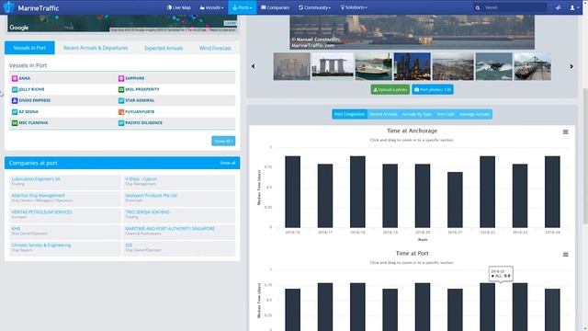The width and height of the screenshot is (588, 331).
Task: Open company VERITAS PETROLEUM SERVICES
Action: [x=41, y=212]
